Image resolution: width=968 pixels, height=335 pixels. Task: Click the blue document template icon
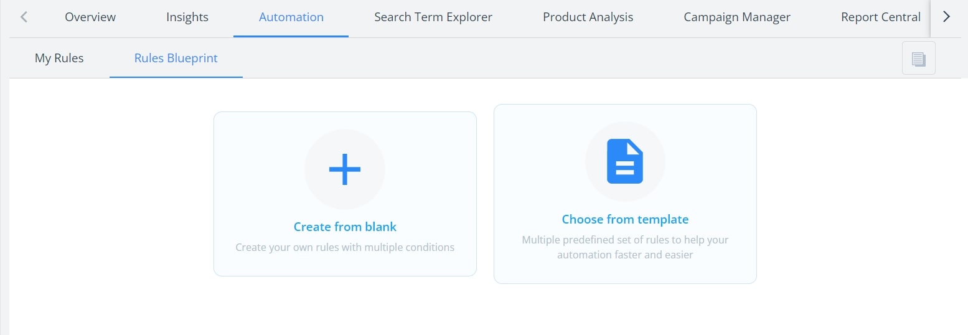(625, 162)
